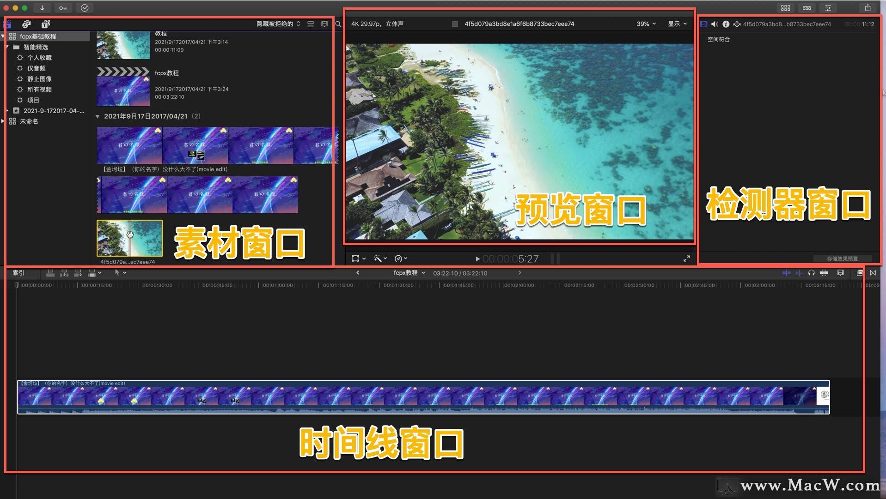Screen dimensions: 886x499
Task: Open the 显示 view options dropdown
Action: click(677, 24)
